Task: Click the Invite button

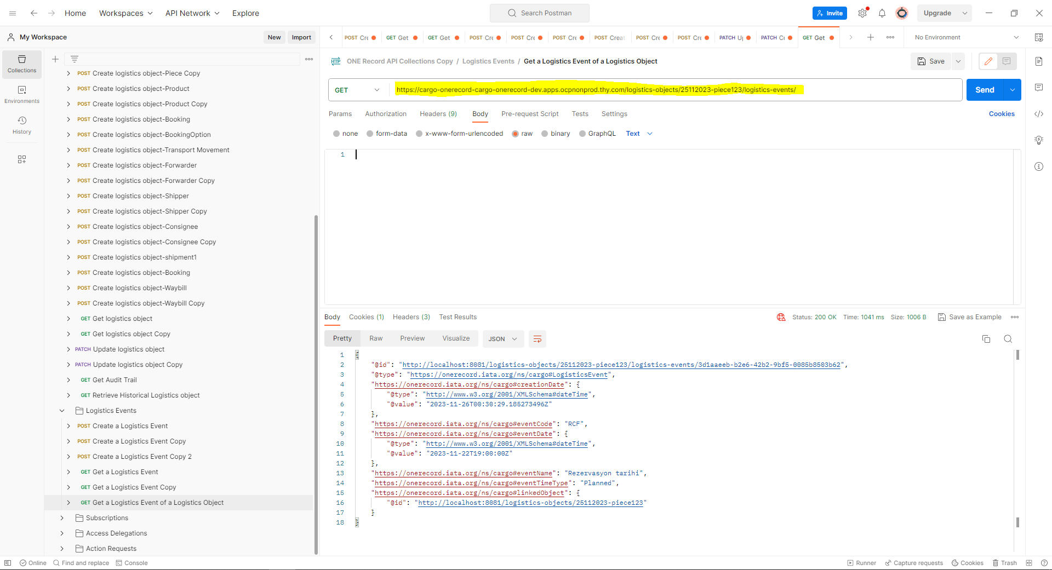Action: tap(830, 13)
